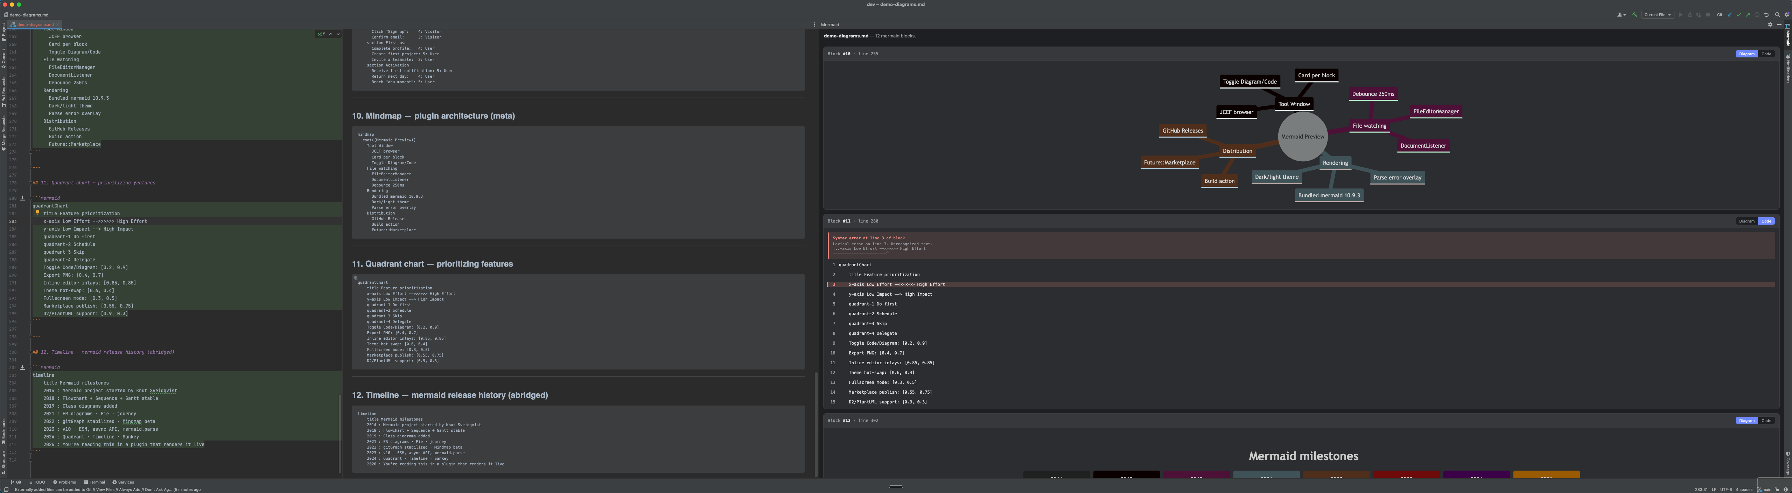This screenshot has height=493, width=1792.
Task: Open the editor tabs more options menu
Action: coord(814,24)
